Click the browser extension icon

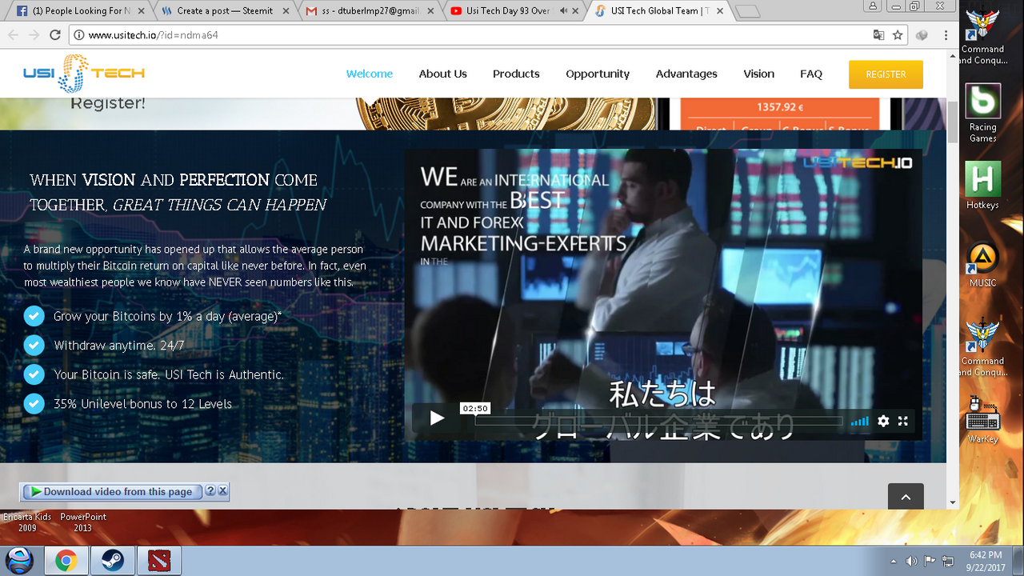pos(922,35)
